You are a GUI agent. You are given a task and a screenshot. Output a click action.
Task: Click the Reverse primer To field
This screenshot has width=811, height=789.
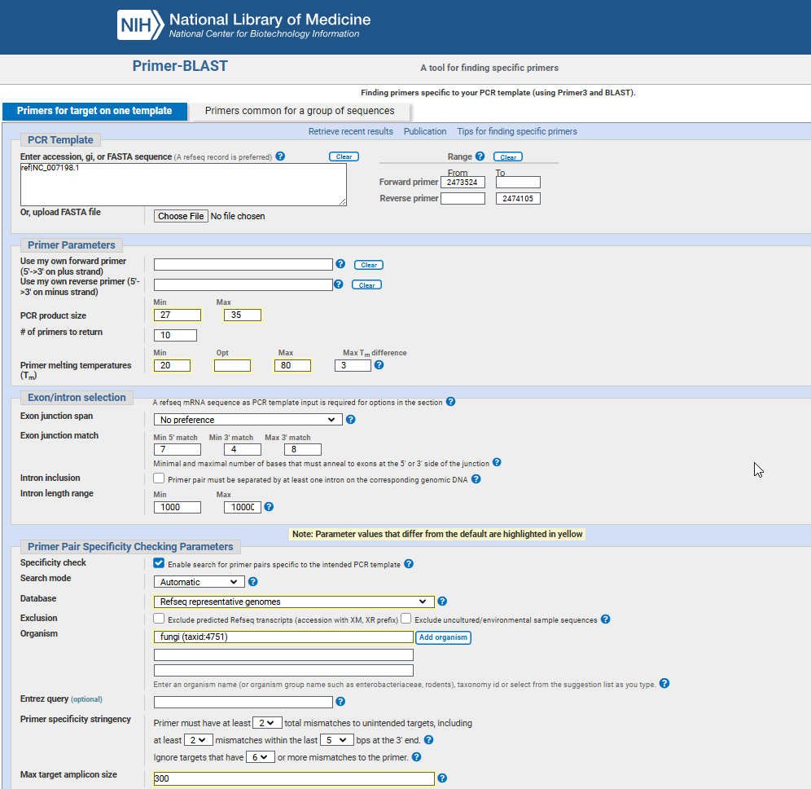(518, 198)
